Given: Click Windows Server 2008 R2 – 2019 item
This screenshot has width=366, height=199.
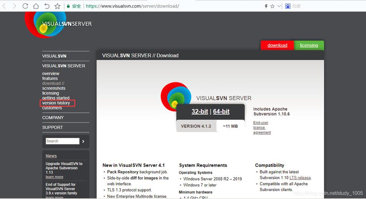Looking at the screenshot, I should [x=212, y=179].
